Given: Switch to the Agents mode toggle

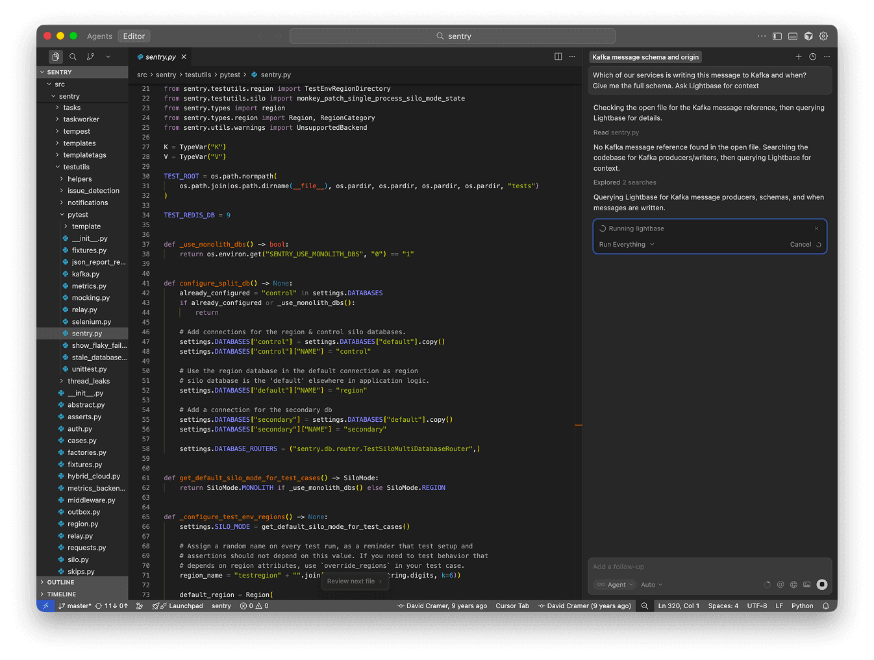Looking at the screenshot, I should coord(99,36).
